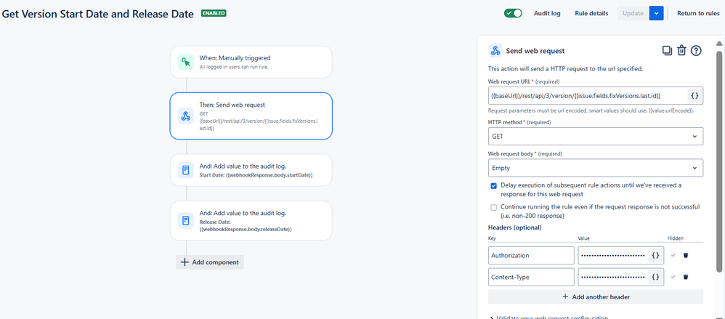The height and width of the screenshot is (319, 725).
Task: Click the Manually triggered cursor icon
Action: (x=186, y=62)
